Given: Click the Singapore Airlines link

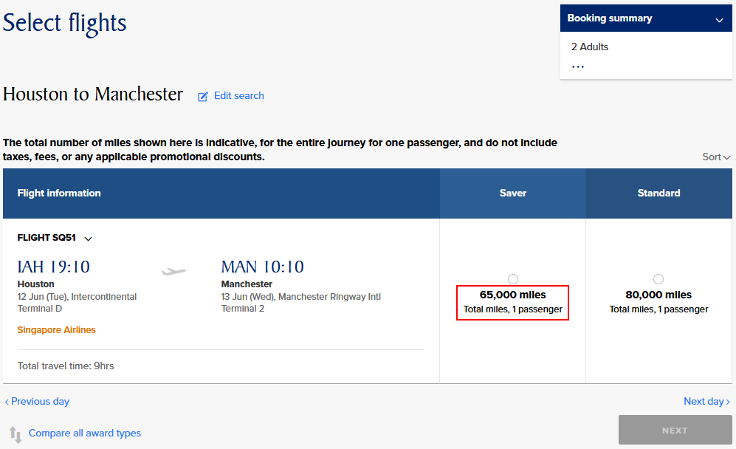Looking at the screenshot, I should (56, 329).
